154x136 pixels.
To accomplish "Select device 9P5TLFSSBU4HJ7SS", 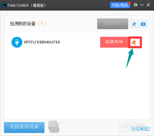I will coord(42,42).
